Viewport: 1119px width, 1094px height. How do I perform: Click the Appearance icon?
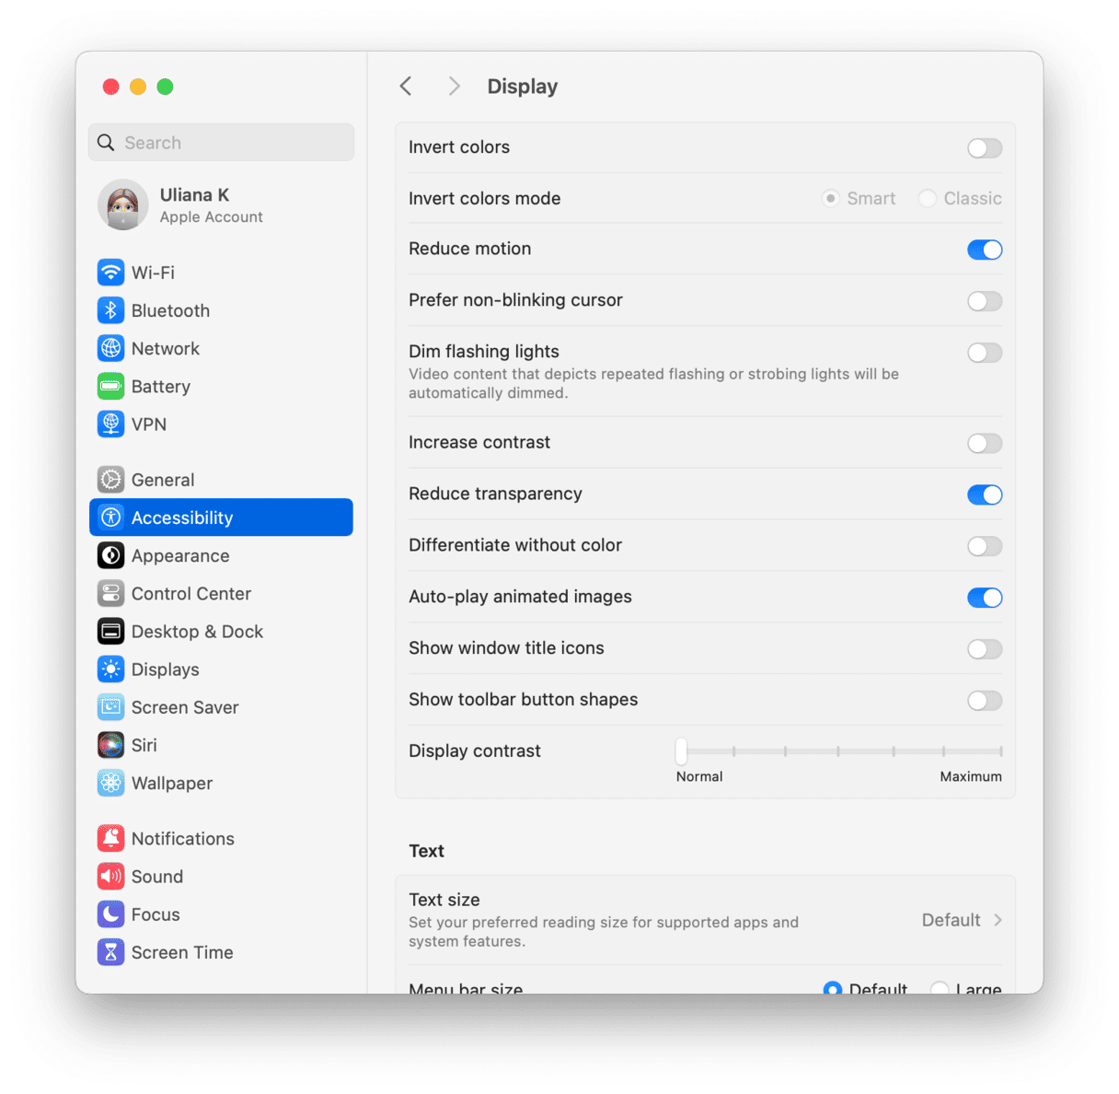(110, 555)
